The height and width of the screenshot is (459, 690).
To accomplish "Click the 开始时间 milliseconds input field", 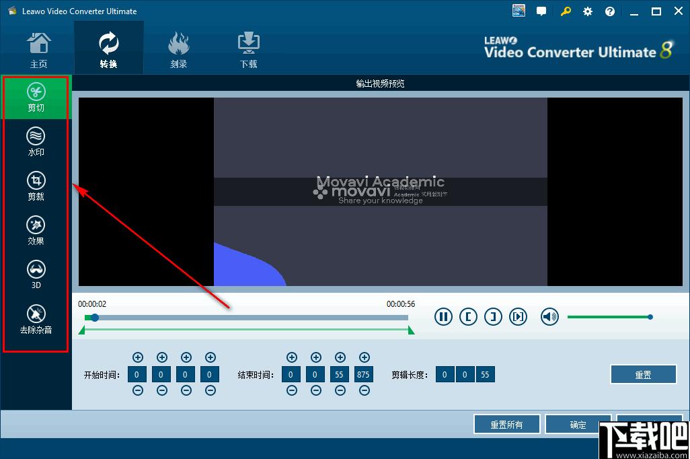I will click(209, 374).
